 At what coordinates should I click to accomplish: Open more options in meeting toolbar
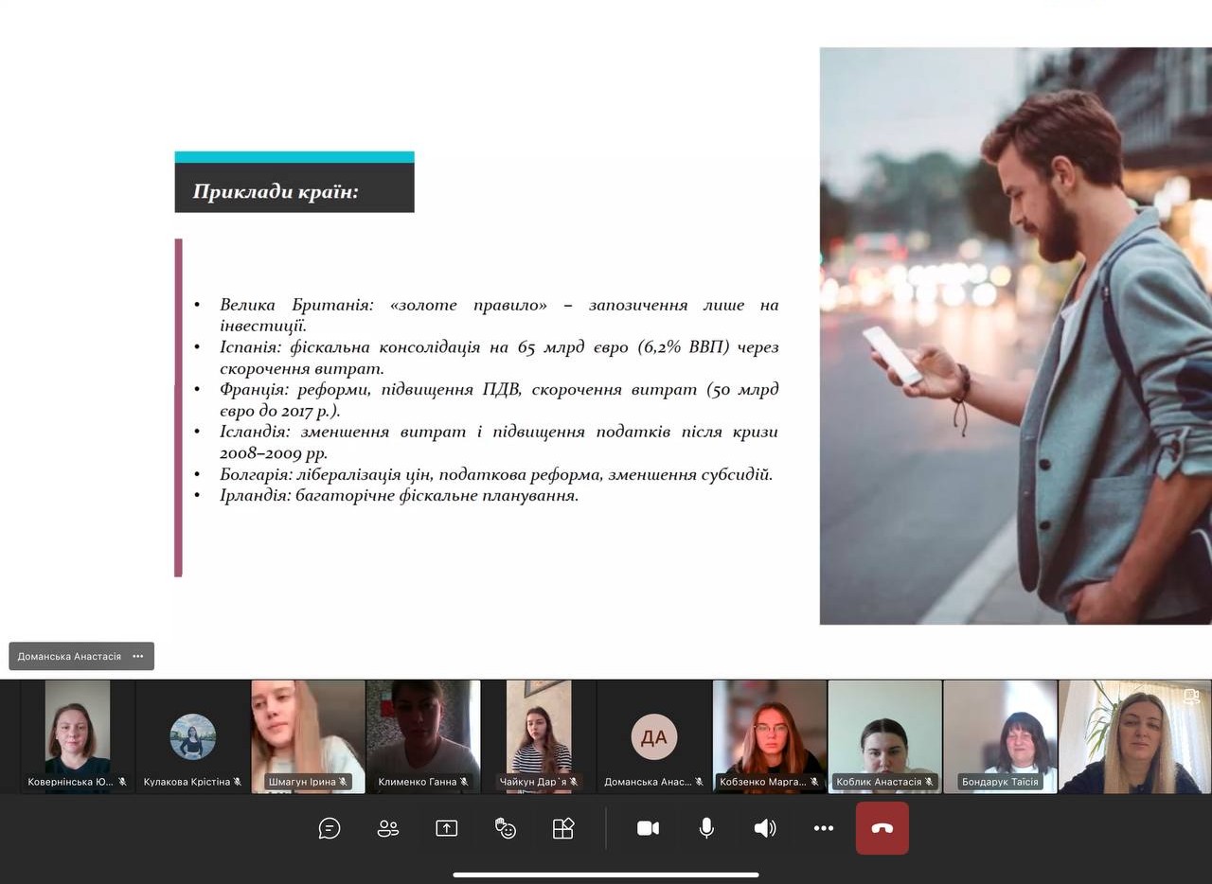(824, 828)
